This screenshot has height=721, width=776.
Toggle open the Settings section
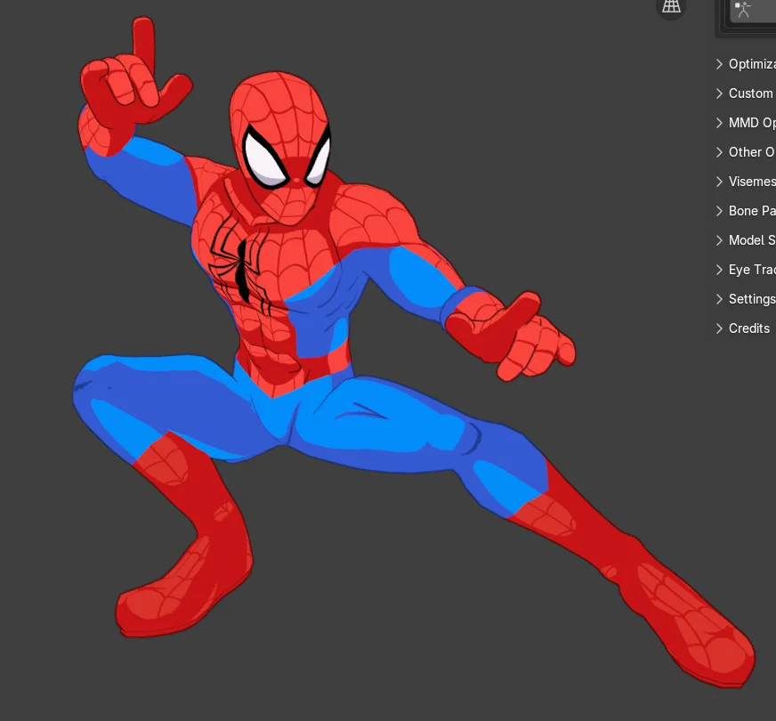(719, 299)
